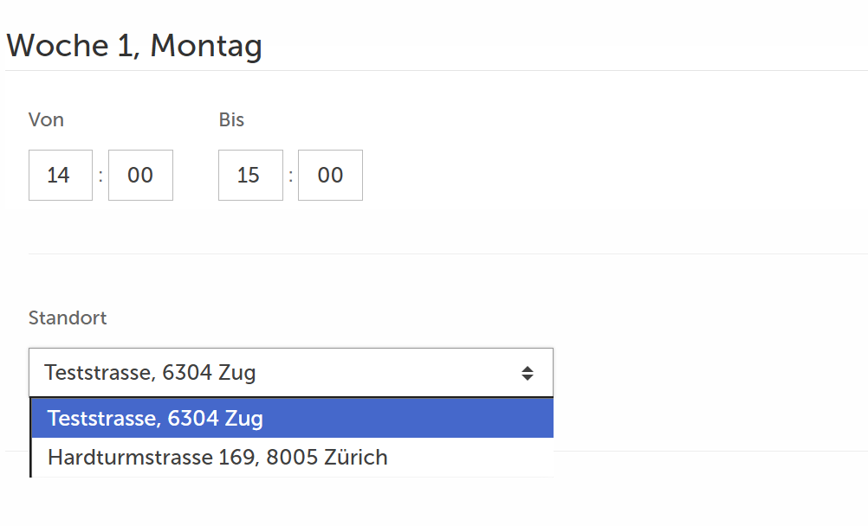
Task: Click the Standort label
Action: click(68, 318)
